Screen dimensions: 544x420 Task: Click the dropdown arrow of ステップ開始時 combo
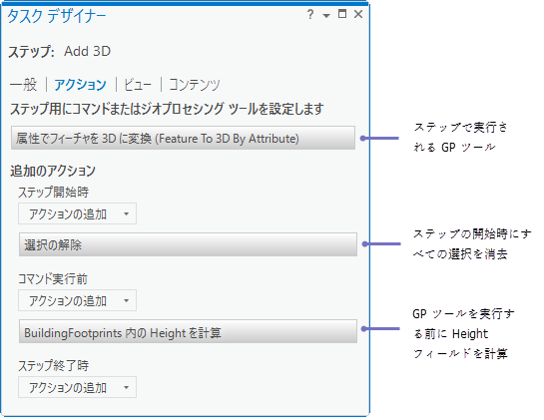[127, 213]
